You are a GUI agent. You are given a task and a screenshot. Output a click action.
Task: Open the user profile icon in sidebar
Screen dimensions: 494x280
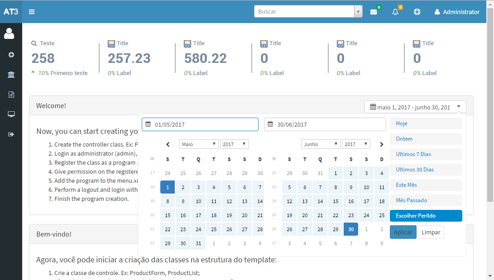point(10,33)
